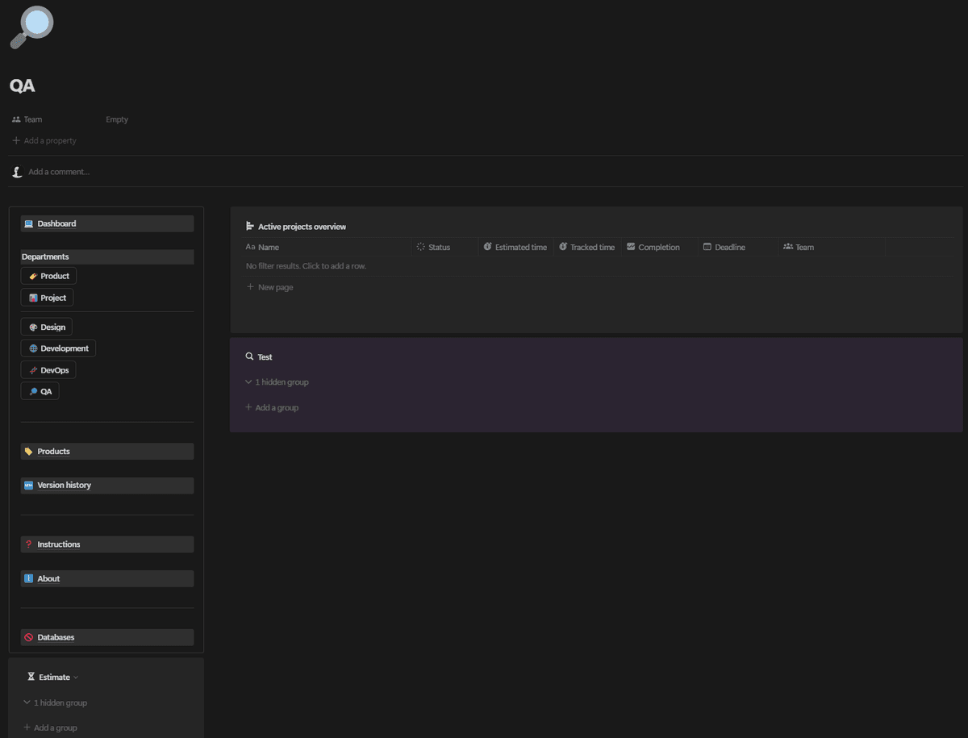
Task: Click the Instructions question mark icon
Action: (29, 544)
